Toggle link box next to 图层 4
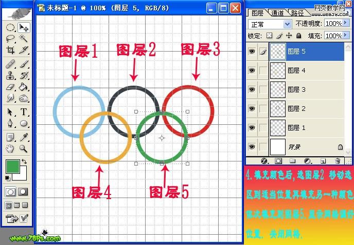This screenshot has height=245, width=354. (x=263, y=71)
